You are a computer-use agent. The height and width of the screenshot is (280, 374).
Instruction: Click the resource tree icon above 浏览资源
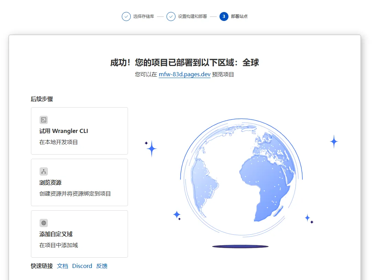[44, 171]
